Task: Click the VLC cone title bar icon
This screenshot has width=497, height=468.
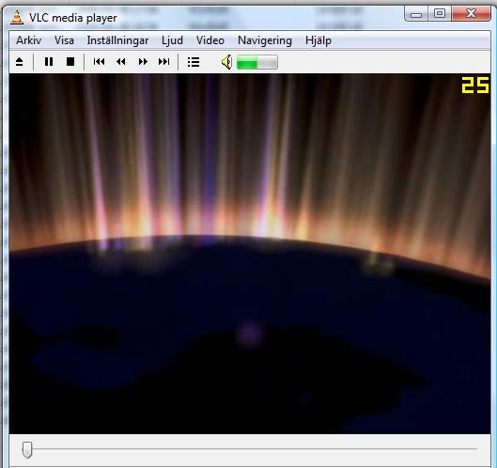Action: point(17,18)
